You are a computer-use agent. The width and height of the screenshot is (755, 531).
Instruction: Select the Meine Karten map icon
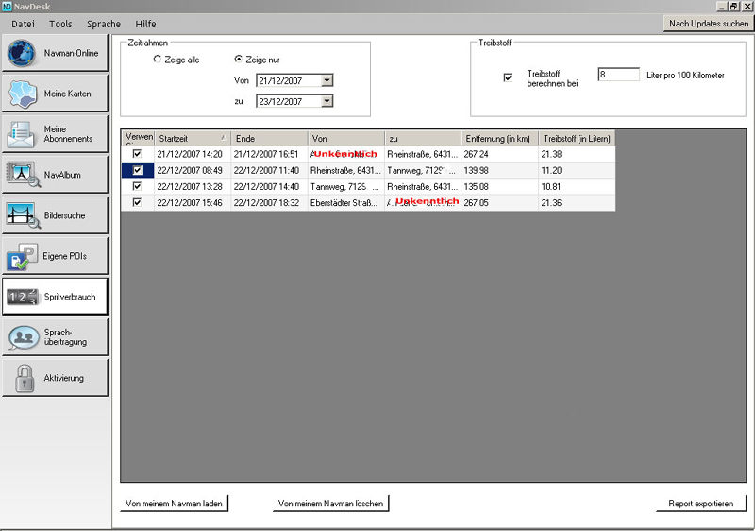click(x=23, y=94)
